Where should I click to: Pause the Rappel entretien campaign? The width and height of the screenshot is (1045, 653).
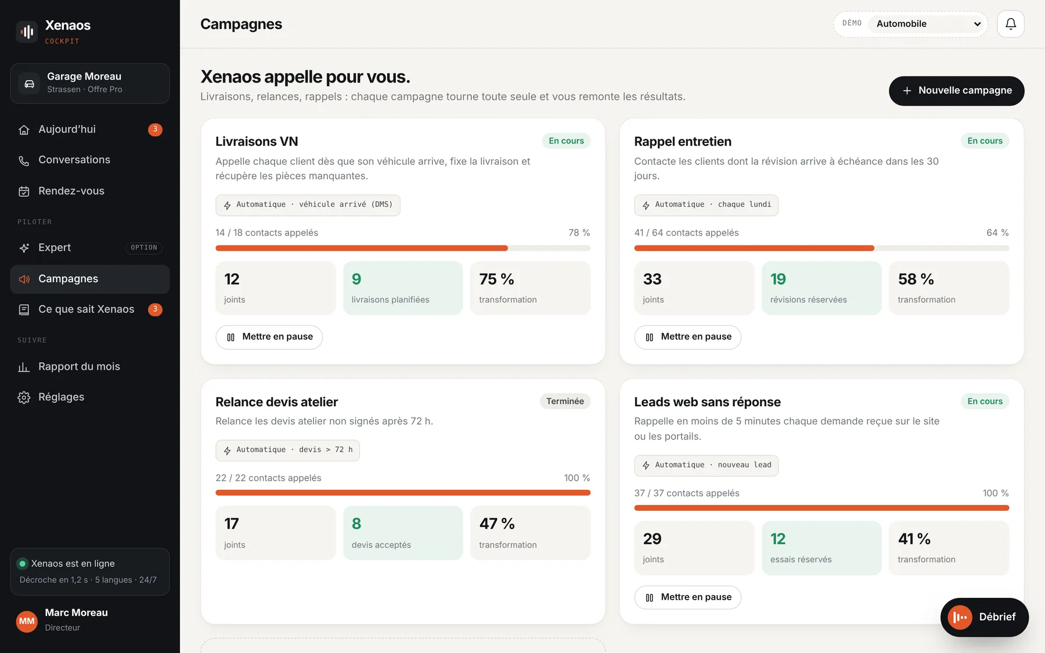688,337
